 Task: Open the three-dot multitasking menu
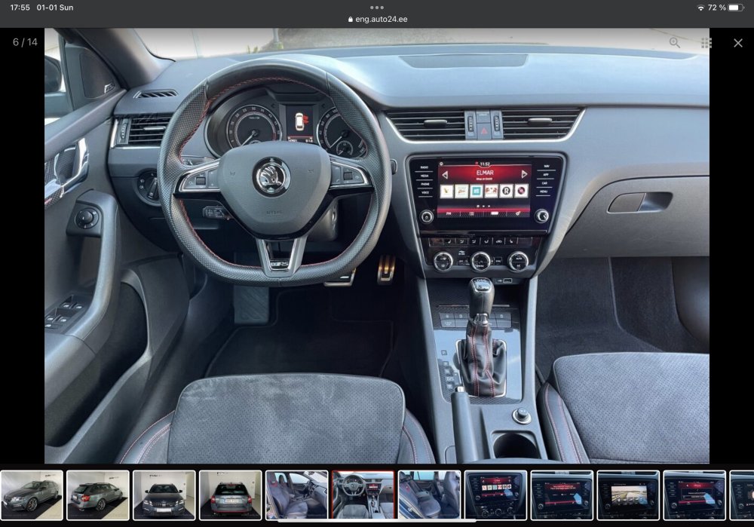[x=377, y=8]
